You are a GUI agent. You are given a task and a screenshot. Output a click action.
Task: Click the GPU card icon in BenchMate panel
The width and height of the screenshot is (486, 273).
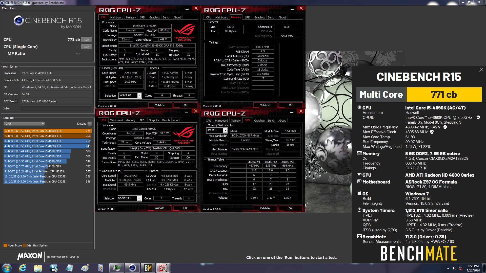[x=359, y=175]
